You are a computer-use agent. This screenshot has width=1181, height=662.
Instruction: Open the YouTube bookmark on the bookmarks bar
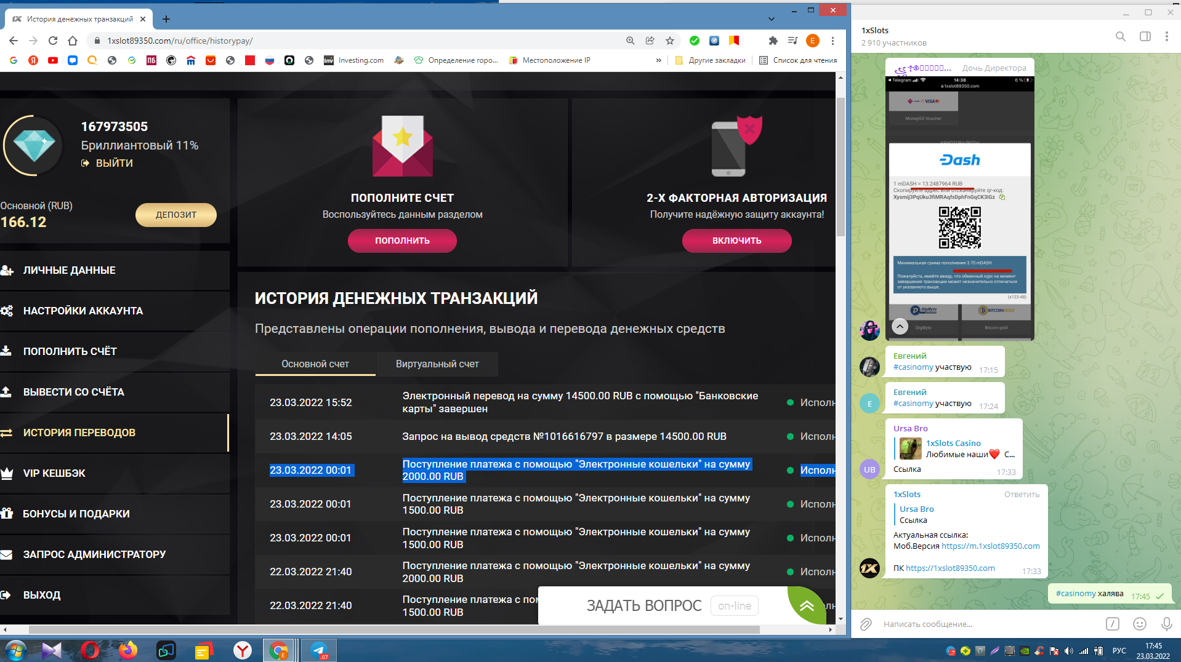coord(53,60)
